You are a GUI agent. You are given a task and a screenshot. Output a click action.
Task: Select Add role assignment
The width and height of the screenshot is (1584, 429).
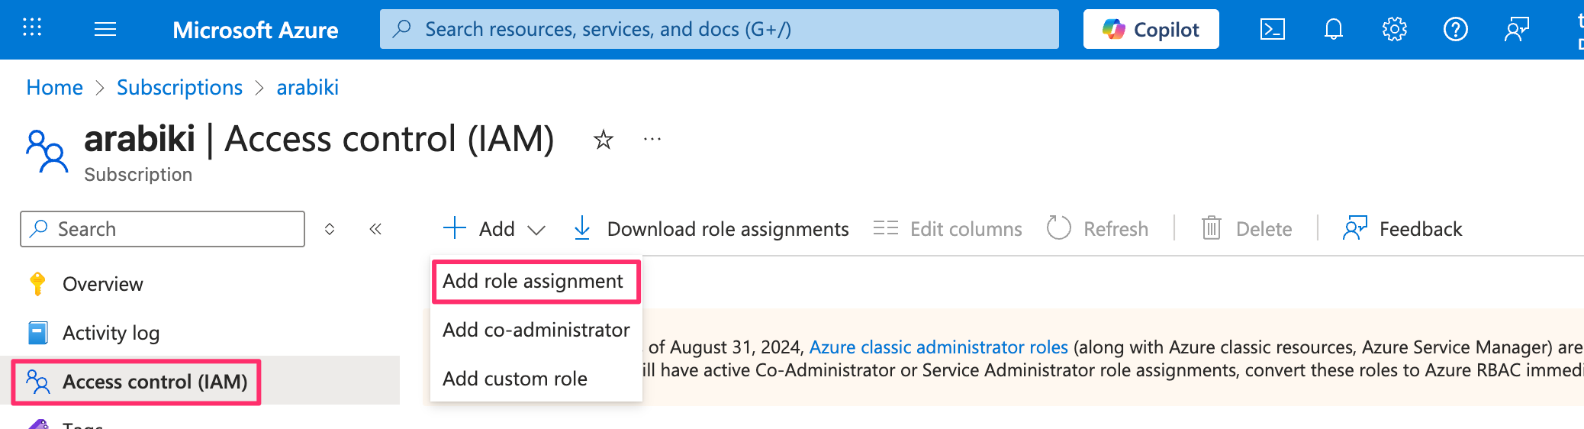(x=533, y=282)
